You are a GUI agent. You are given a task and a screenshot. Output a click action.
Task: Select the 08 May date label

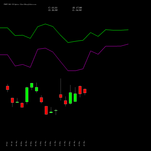[36, 143]
